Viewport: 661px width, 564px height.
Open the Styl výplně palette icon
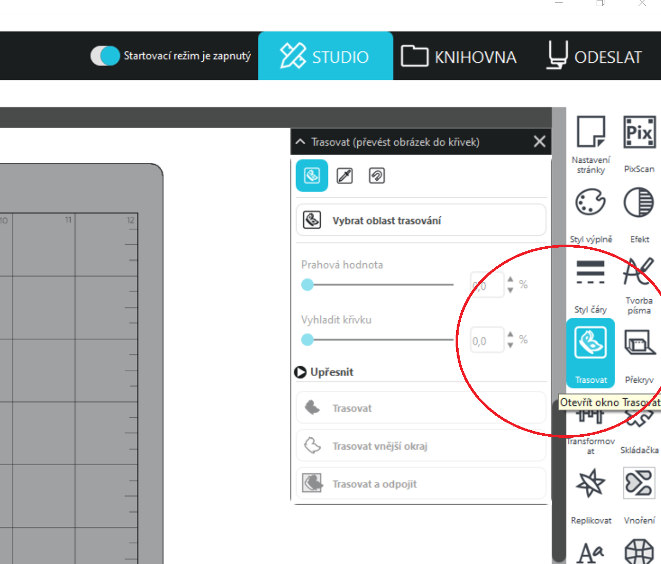(x=590, y=202)
